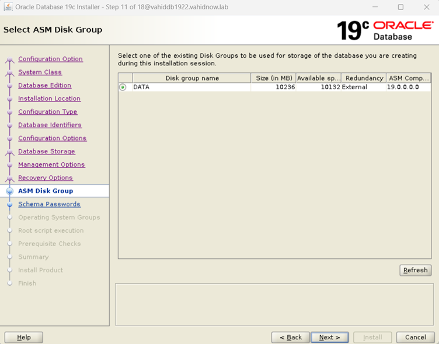Screen dimensions: 439x344
Task: Click the Size (in MB) column header
Action: click(273, 78)
